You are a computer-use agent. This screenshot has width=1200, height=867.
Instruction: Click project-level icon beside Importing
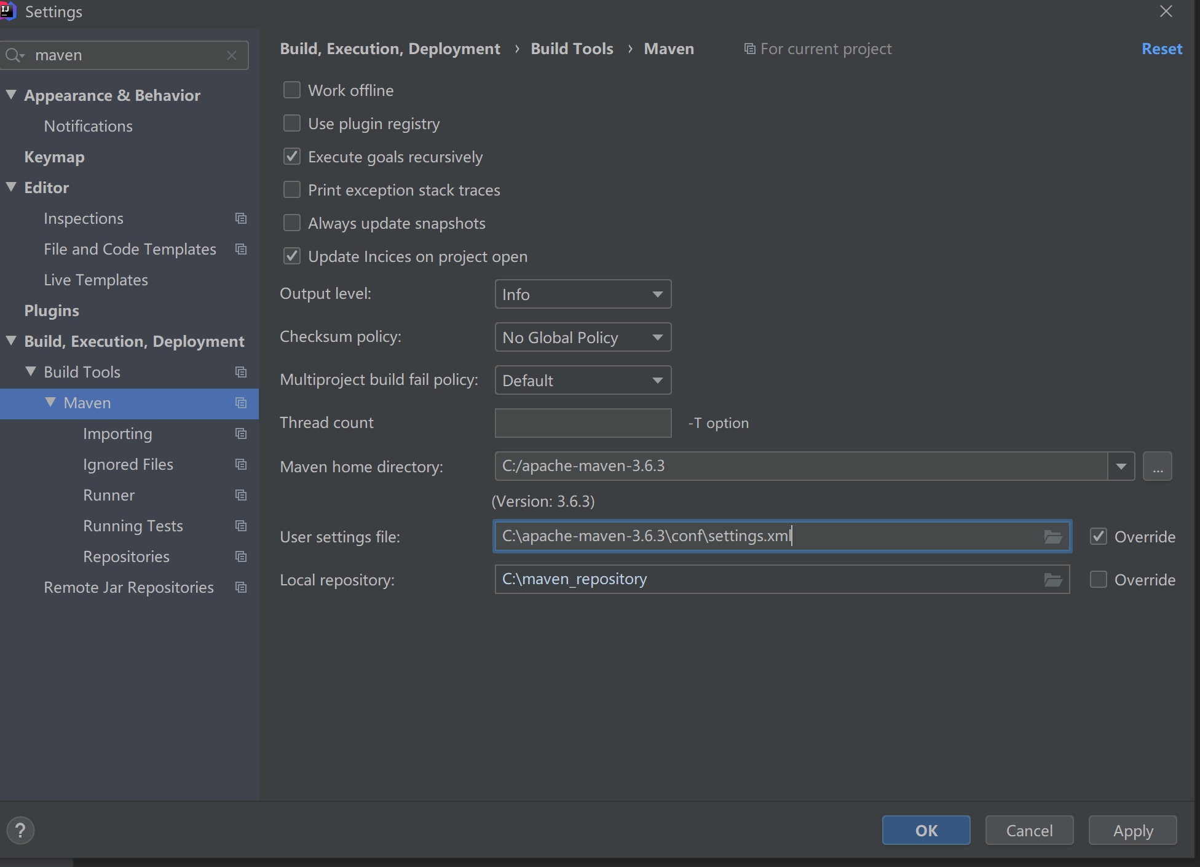[241, 434]
